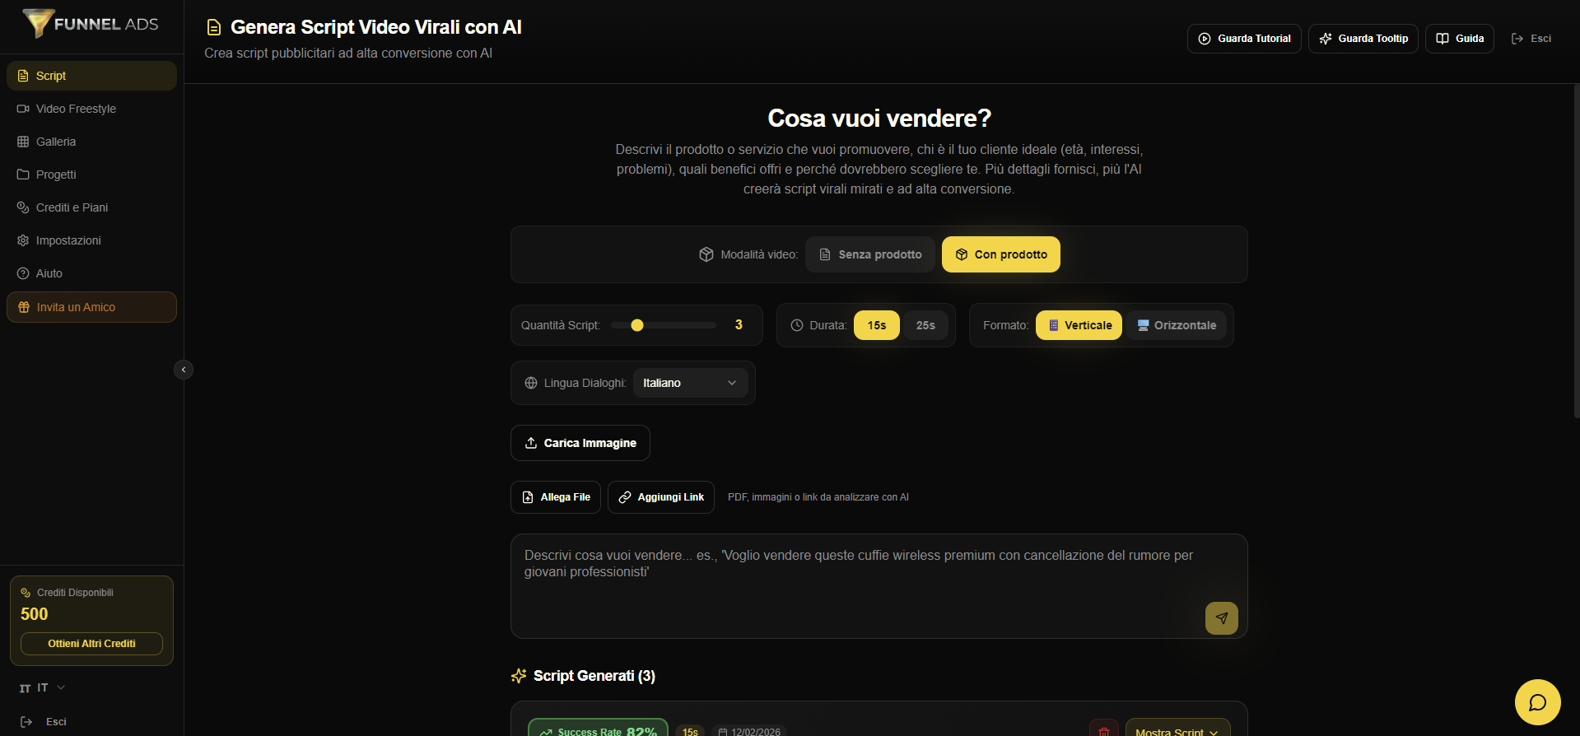Click the PDF, immagini o link hint text
This screenshot has height=736, width=1580.
(x=818, y=497)
